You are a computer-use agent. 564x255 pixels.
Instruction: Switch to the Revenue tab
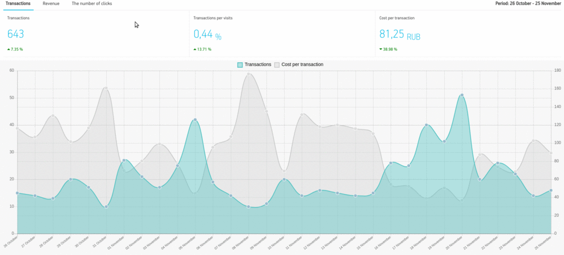pyautogui.click(x=51, y=3)
